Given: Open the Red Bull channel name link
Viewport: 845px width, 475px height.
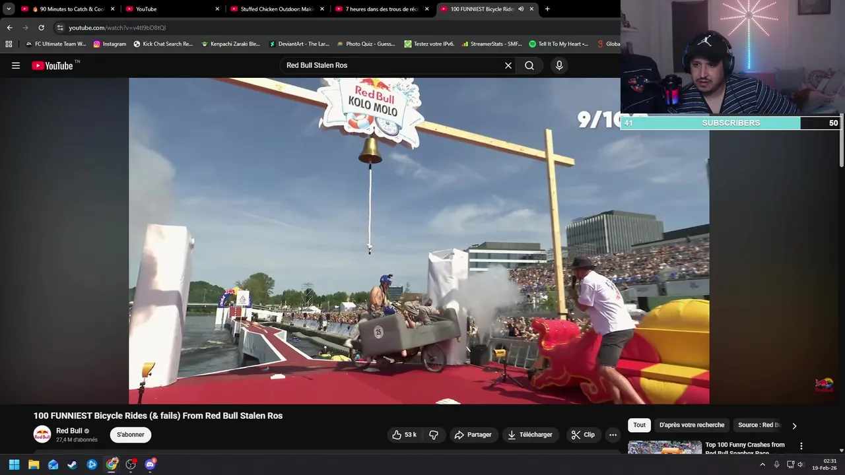Looking at the screenshot, I should click(x=69, y=431).
